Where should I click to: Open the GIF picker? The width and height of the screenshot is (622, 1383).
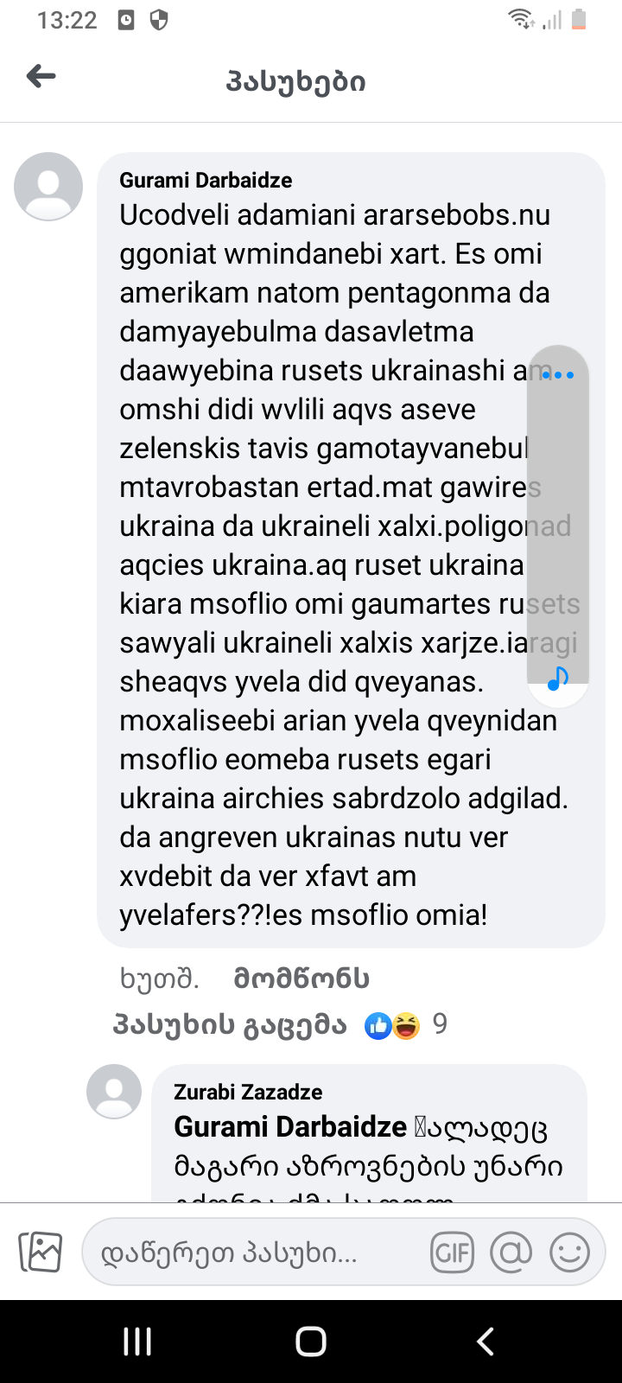[x=453, y=1252]
